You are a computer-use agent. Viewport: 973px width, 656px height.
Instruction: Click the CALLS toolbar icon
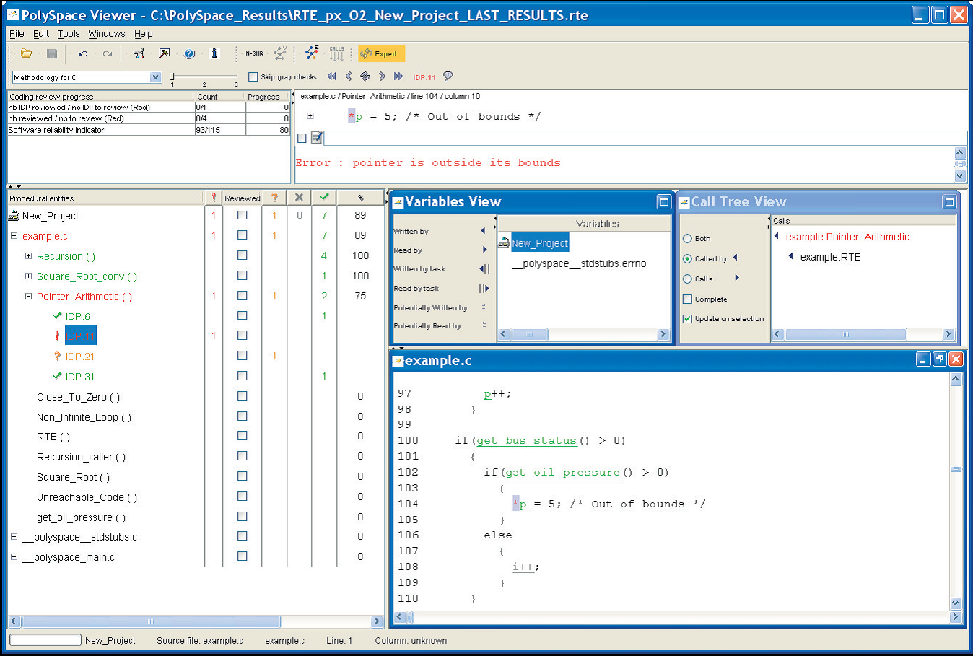coord(336,53)
